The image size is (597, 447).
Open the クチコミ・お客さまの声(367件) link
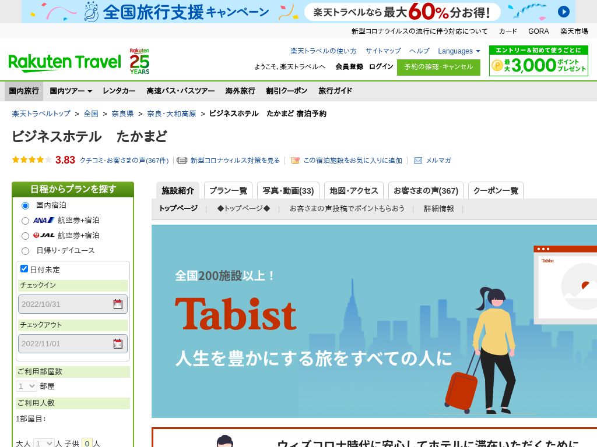click(x=124, y=161)
